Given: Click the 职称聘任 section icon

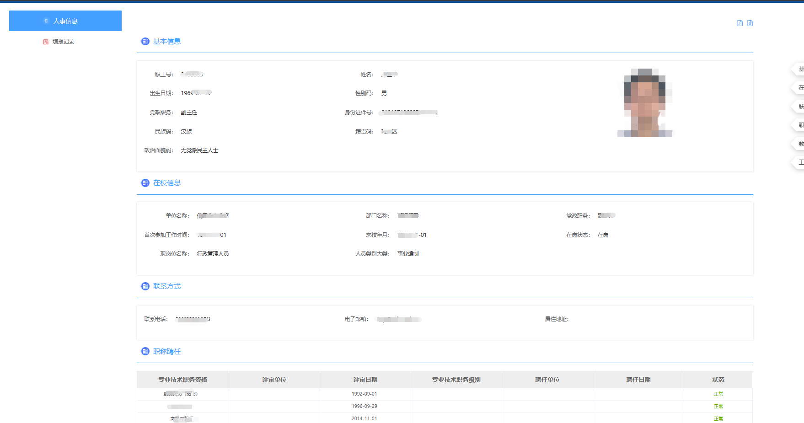Looking at the screenshot, I should pos(145,351).
